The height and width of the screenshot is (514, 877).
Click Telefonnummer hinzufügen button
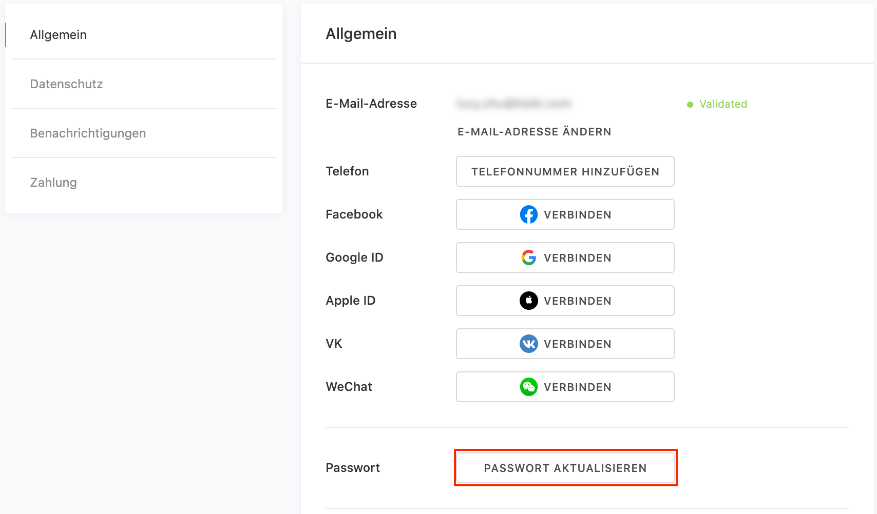565,171
